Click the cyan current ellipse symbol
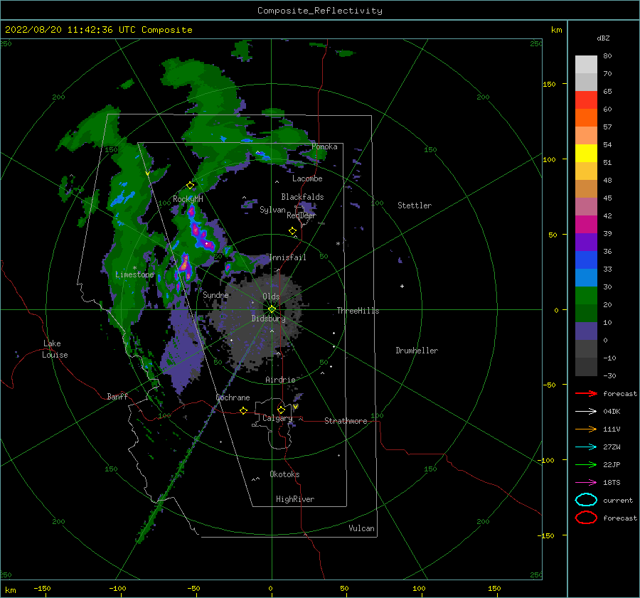640x598 pixels. (586, 500)
